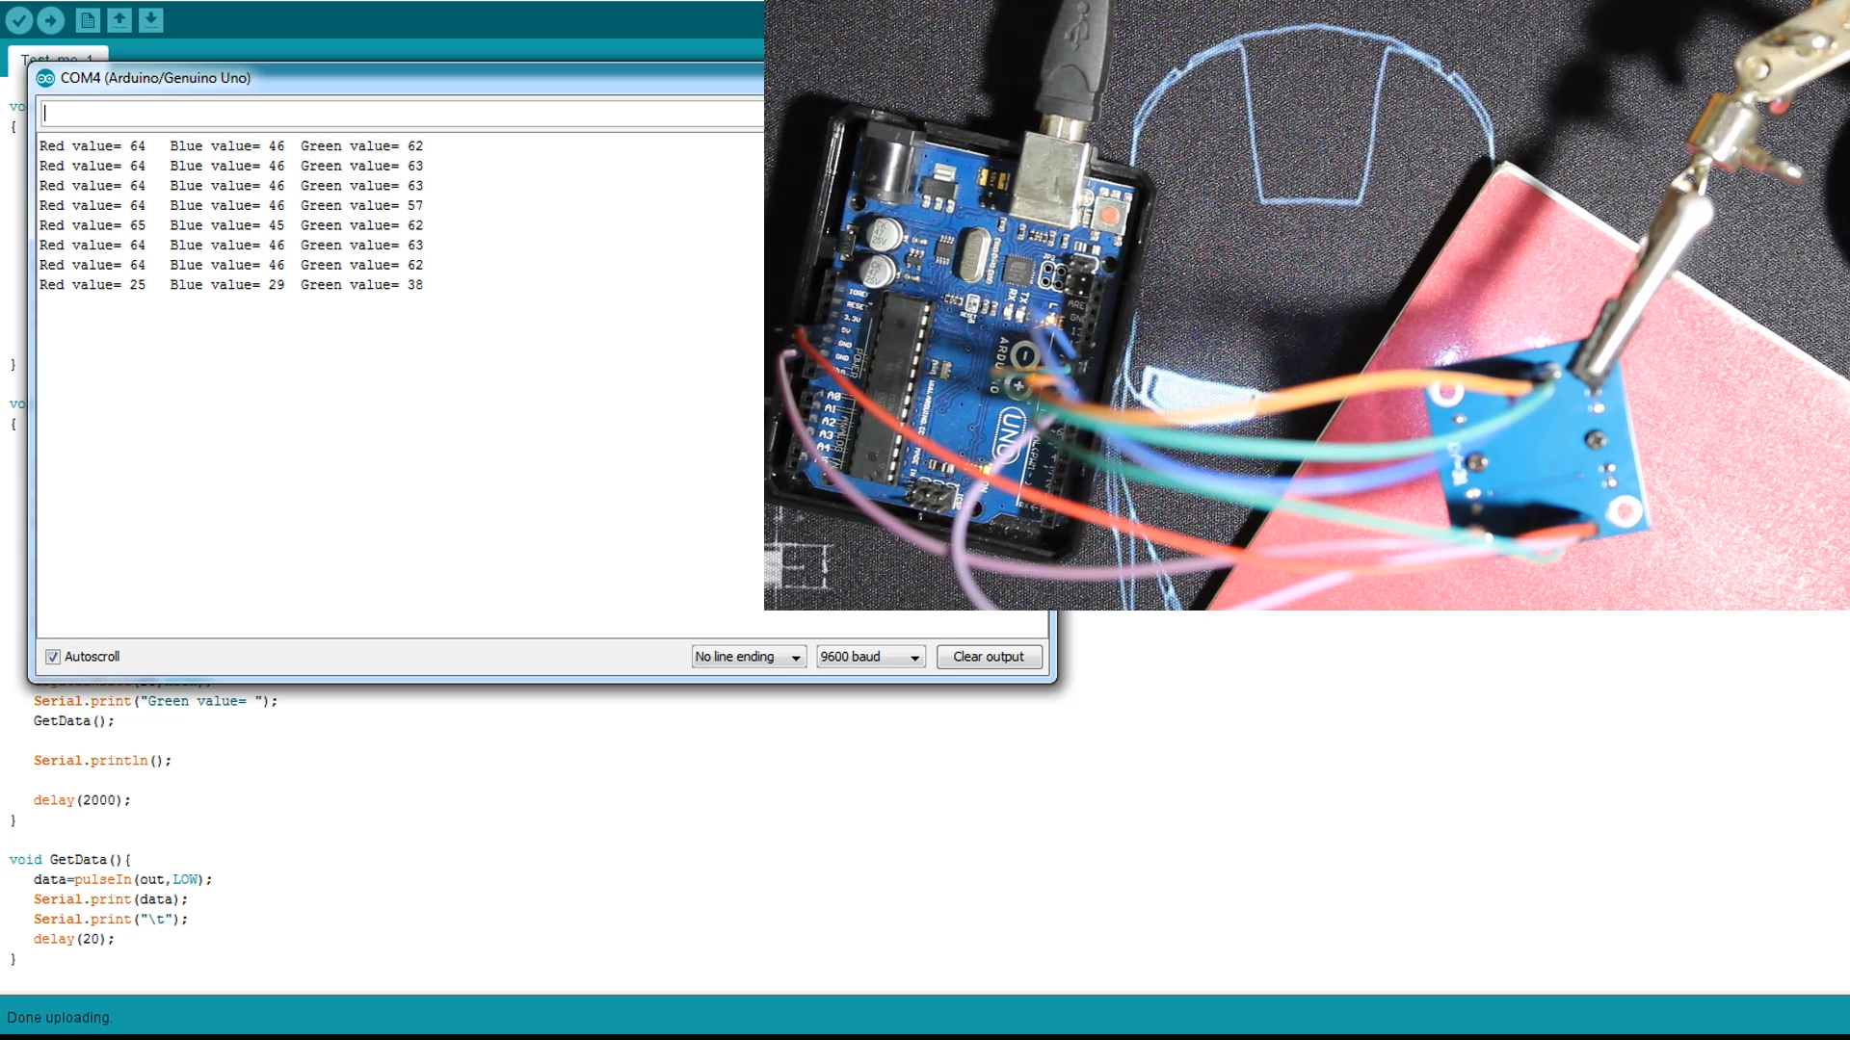
Task: Click the last serial output line with Red value= 25
Action: (230, 285)
